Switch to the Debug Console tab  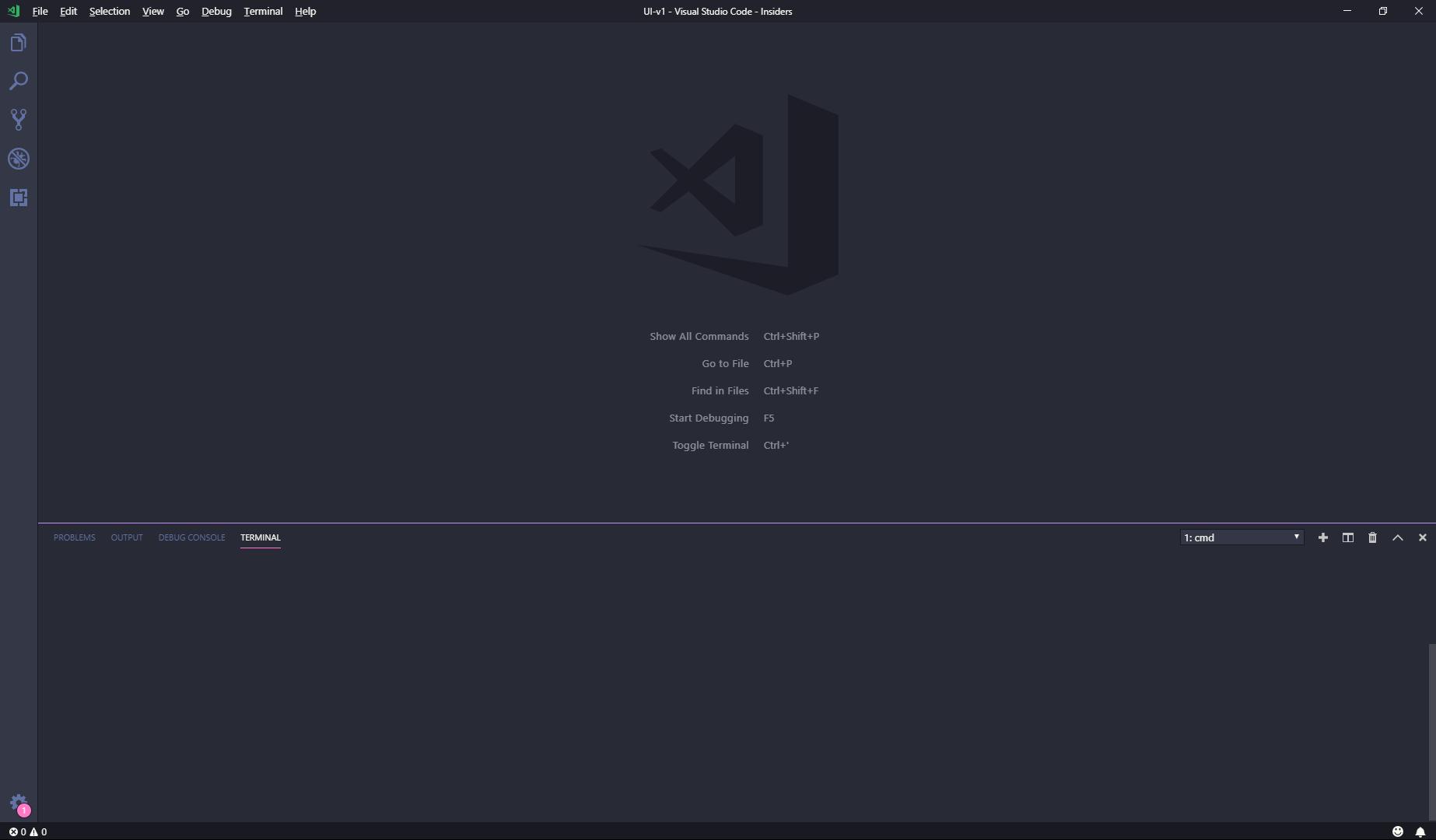191,537
